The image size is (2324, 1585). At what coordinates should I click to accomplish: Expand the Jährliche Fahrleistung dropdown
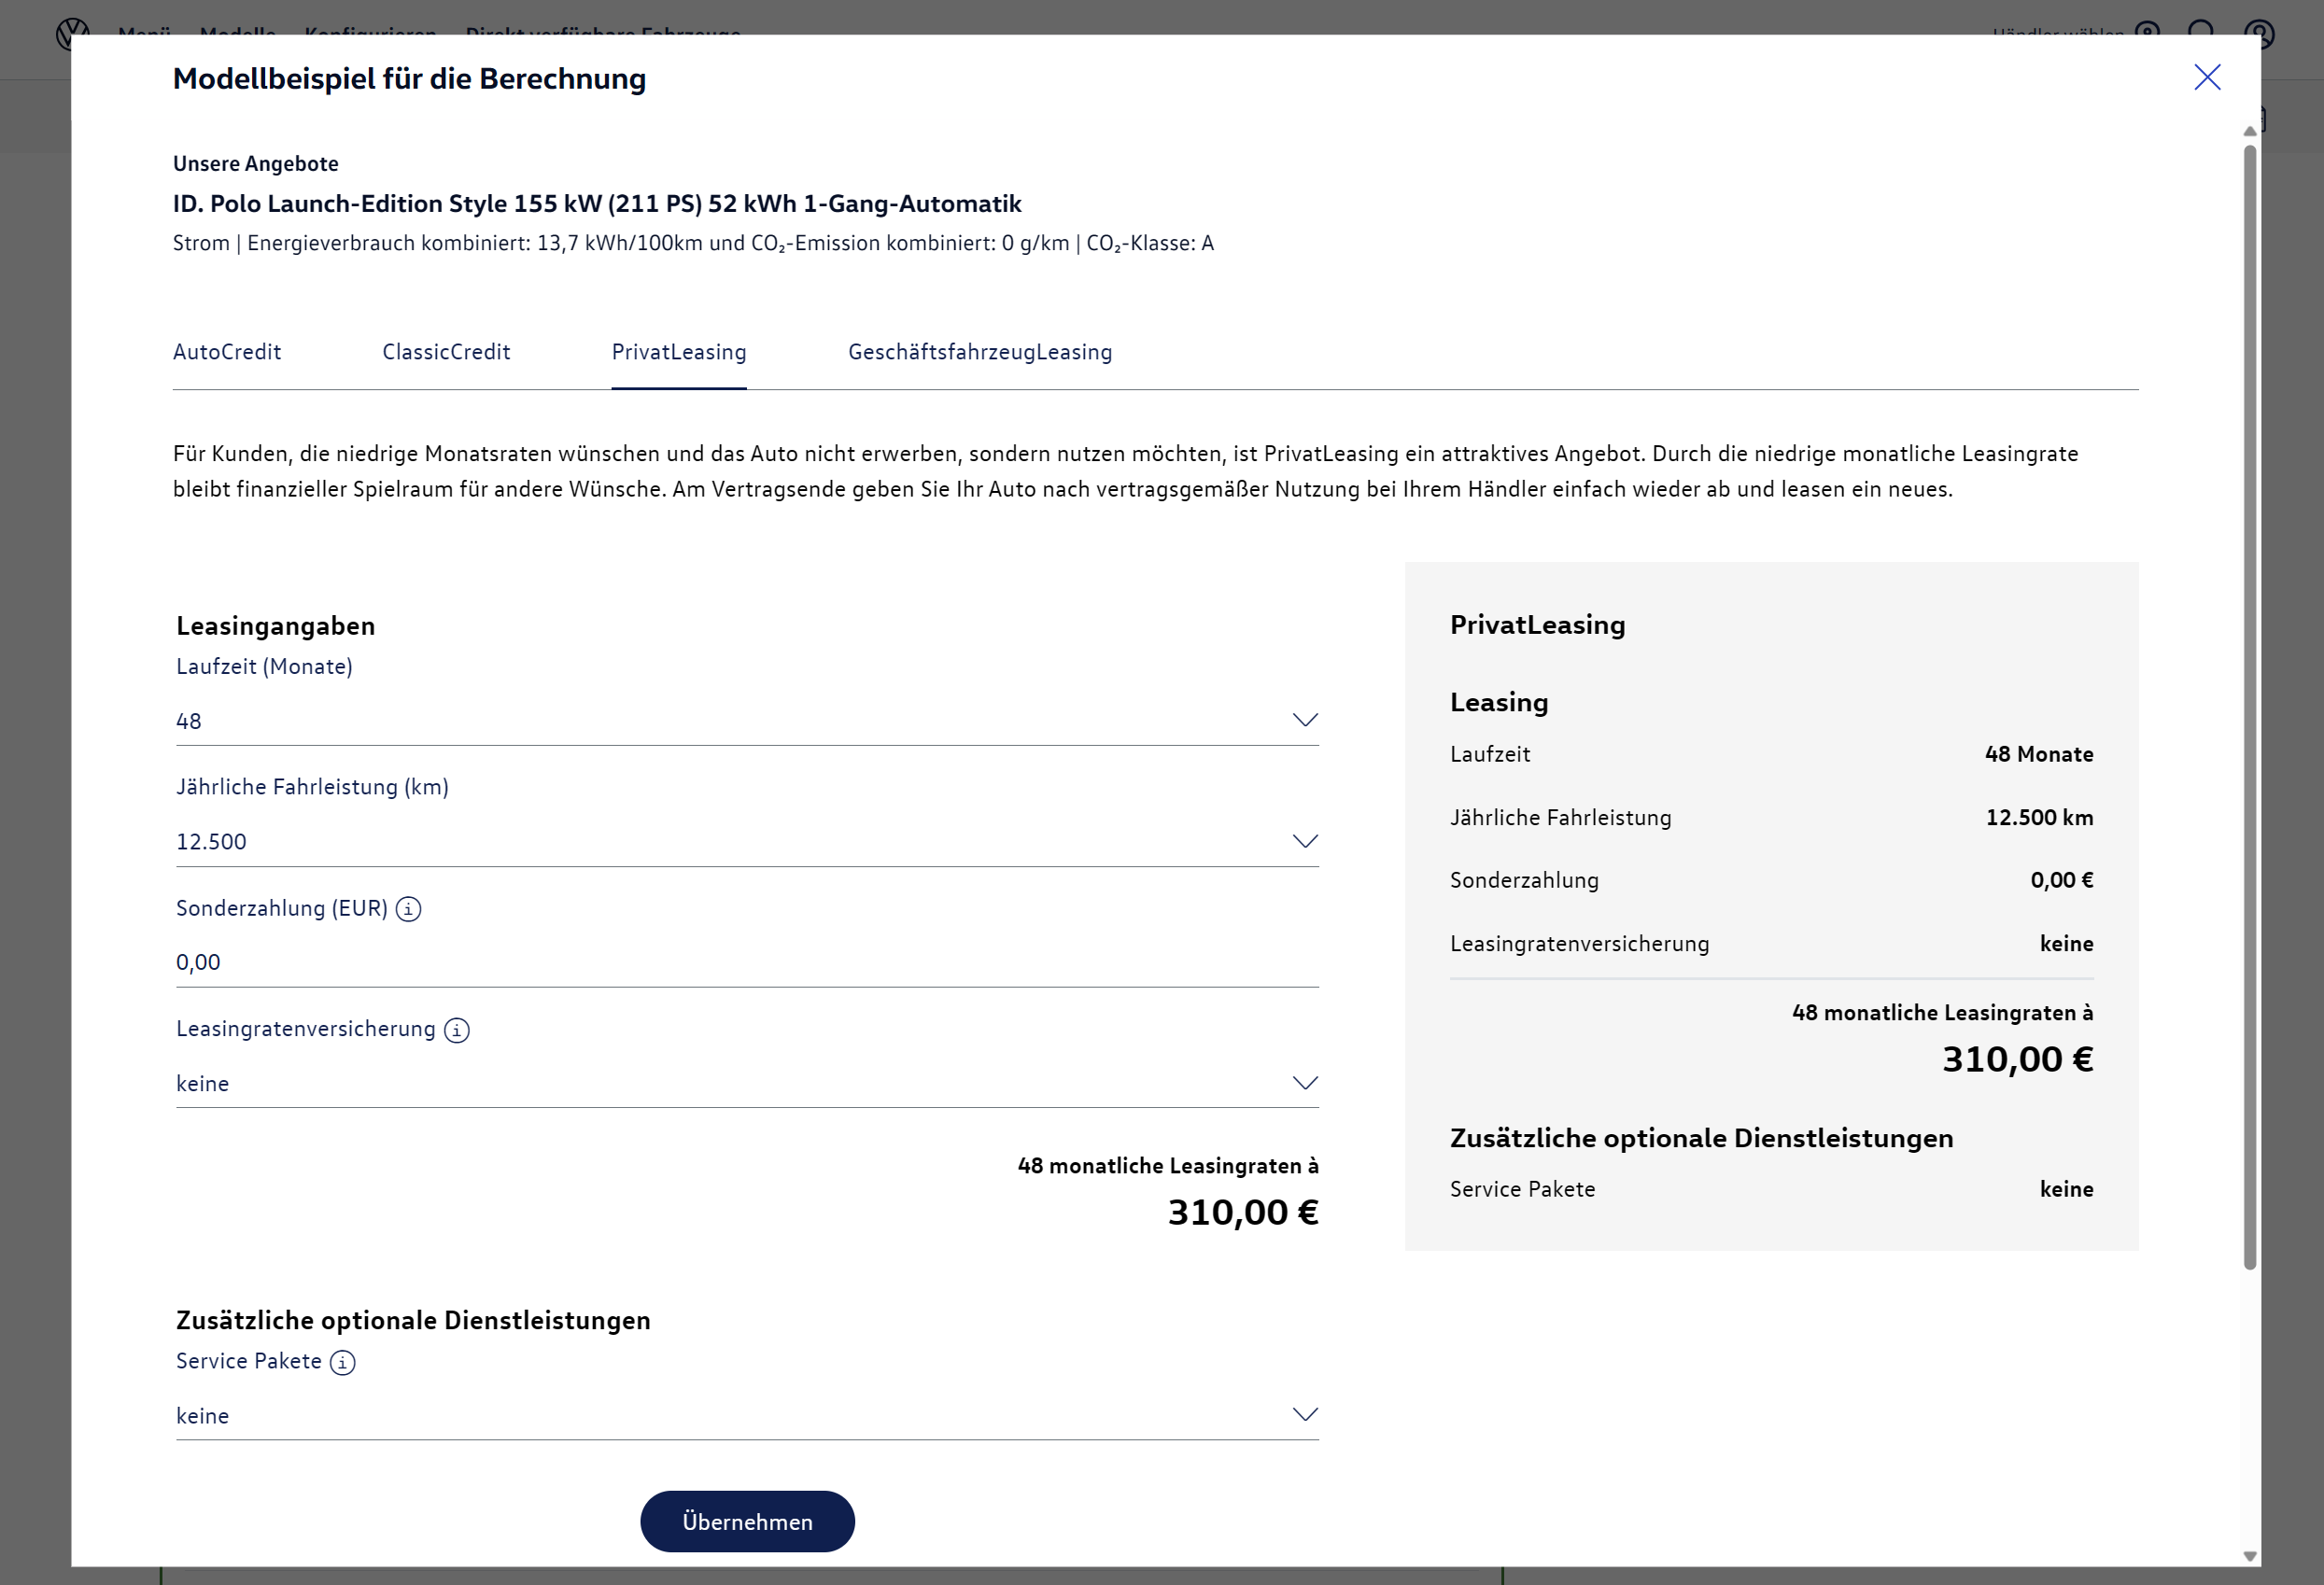[1304, 841]
